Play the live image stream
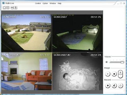127x95 pixels. point(108,74)
